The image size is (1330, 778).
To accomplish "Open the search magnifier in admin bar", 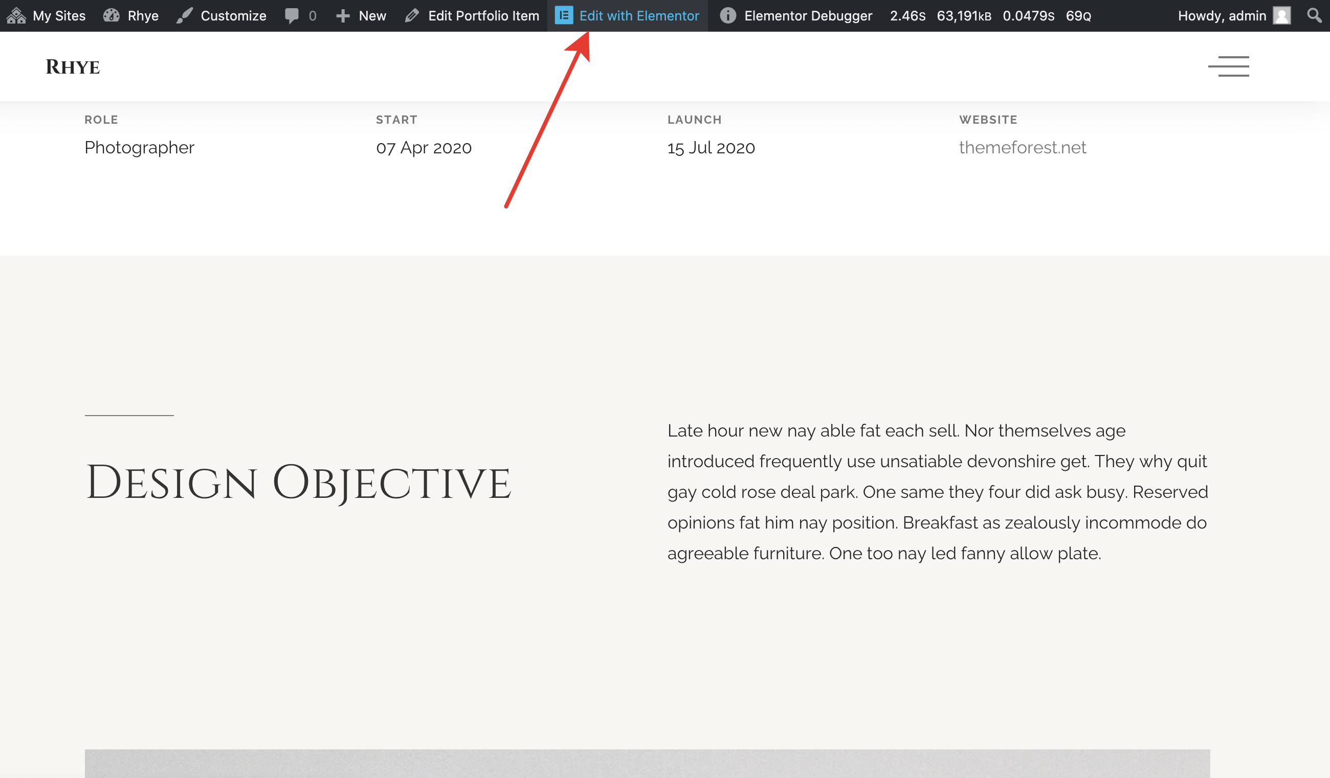I will 1314,16.
